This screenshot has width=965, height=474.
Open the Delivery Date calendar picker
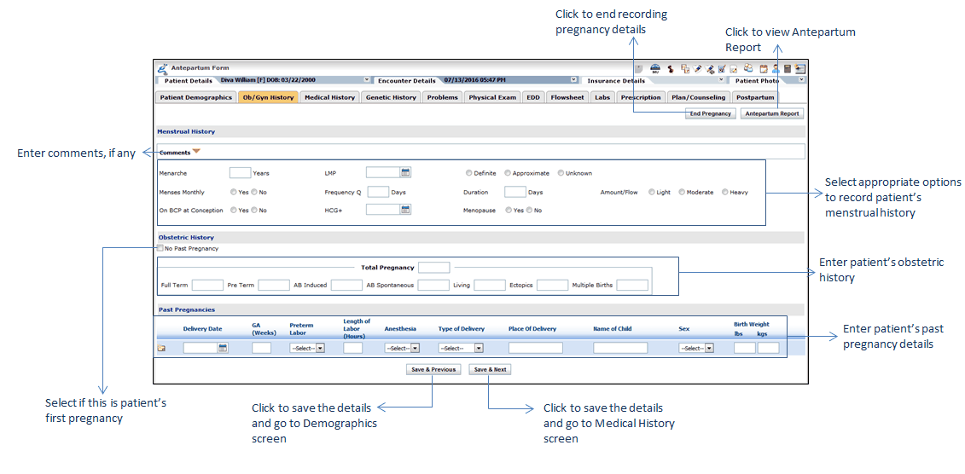click(x=223, y=348)
